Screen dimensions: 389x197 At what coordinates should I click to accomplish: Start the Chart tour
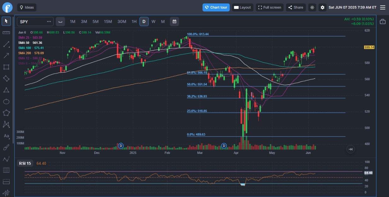point(216,7)
